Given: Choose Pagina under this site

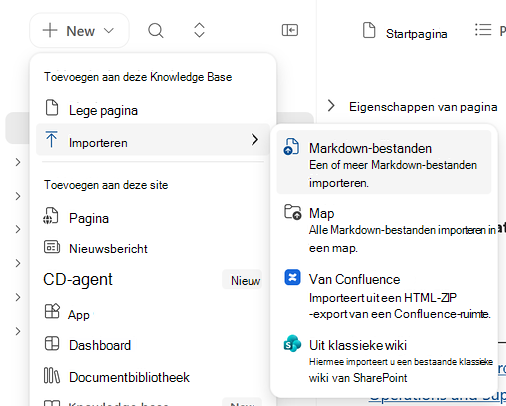Looking at the screenshot, I should click(x=153, y=218).
